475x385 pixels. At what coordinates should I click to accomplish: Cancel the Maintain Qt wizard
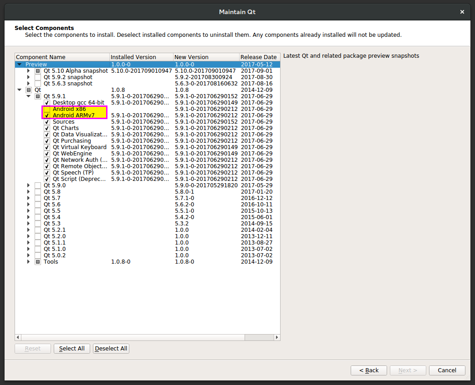pos(447,370)
